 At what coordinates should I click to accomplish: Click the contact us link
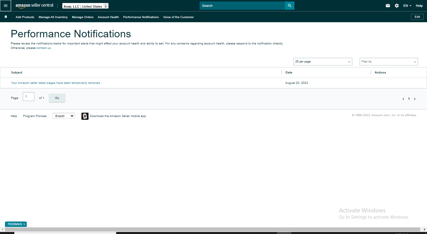(x=44, y=48)
